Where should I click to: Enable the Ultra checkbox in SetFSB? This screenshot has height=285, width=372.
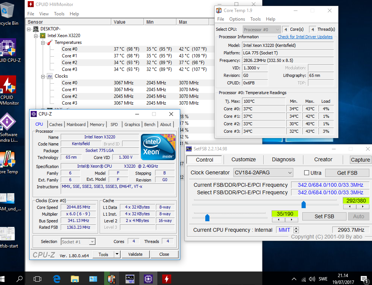(x=306, y=173)
